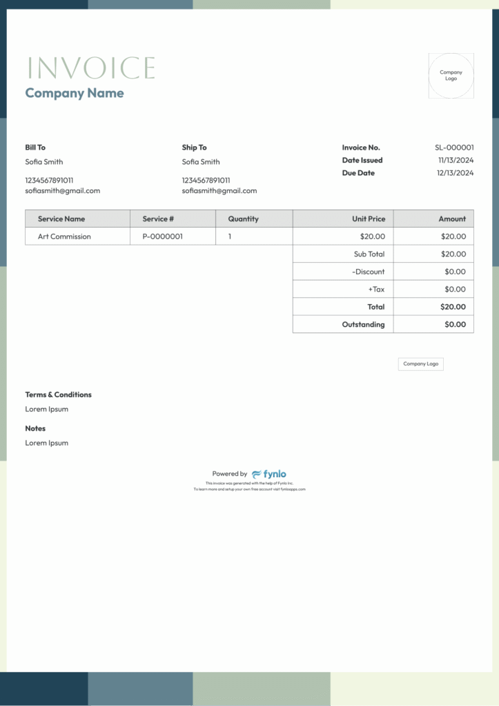This screenshot has height=706, width=499.
Task: Click the Due Date value 12/13/2024
Action: coord(455,173)
